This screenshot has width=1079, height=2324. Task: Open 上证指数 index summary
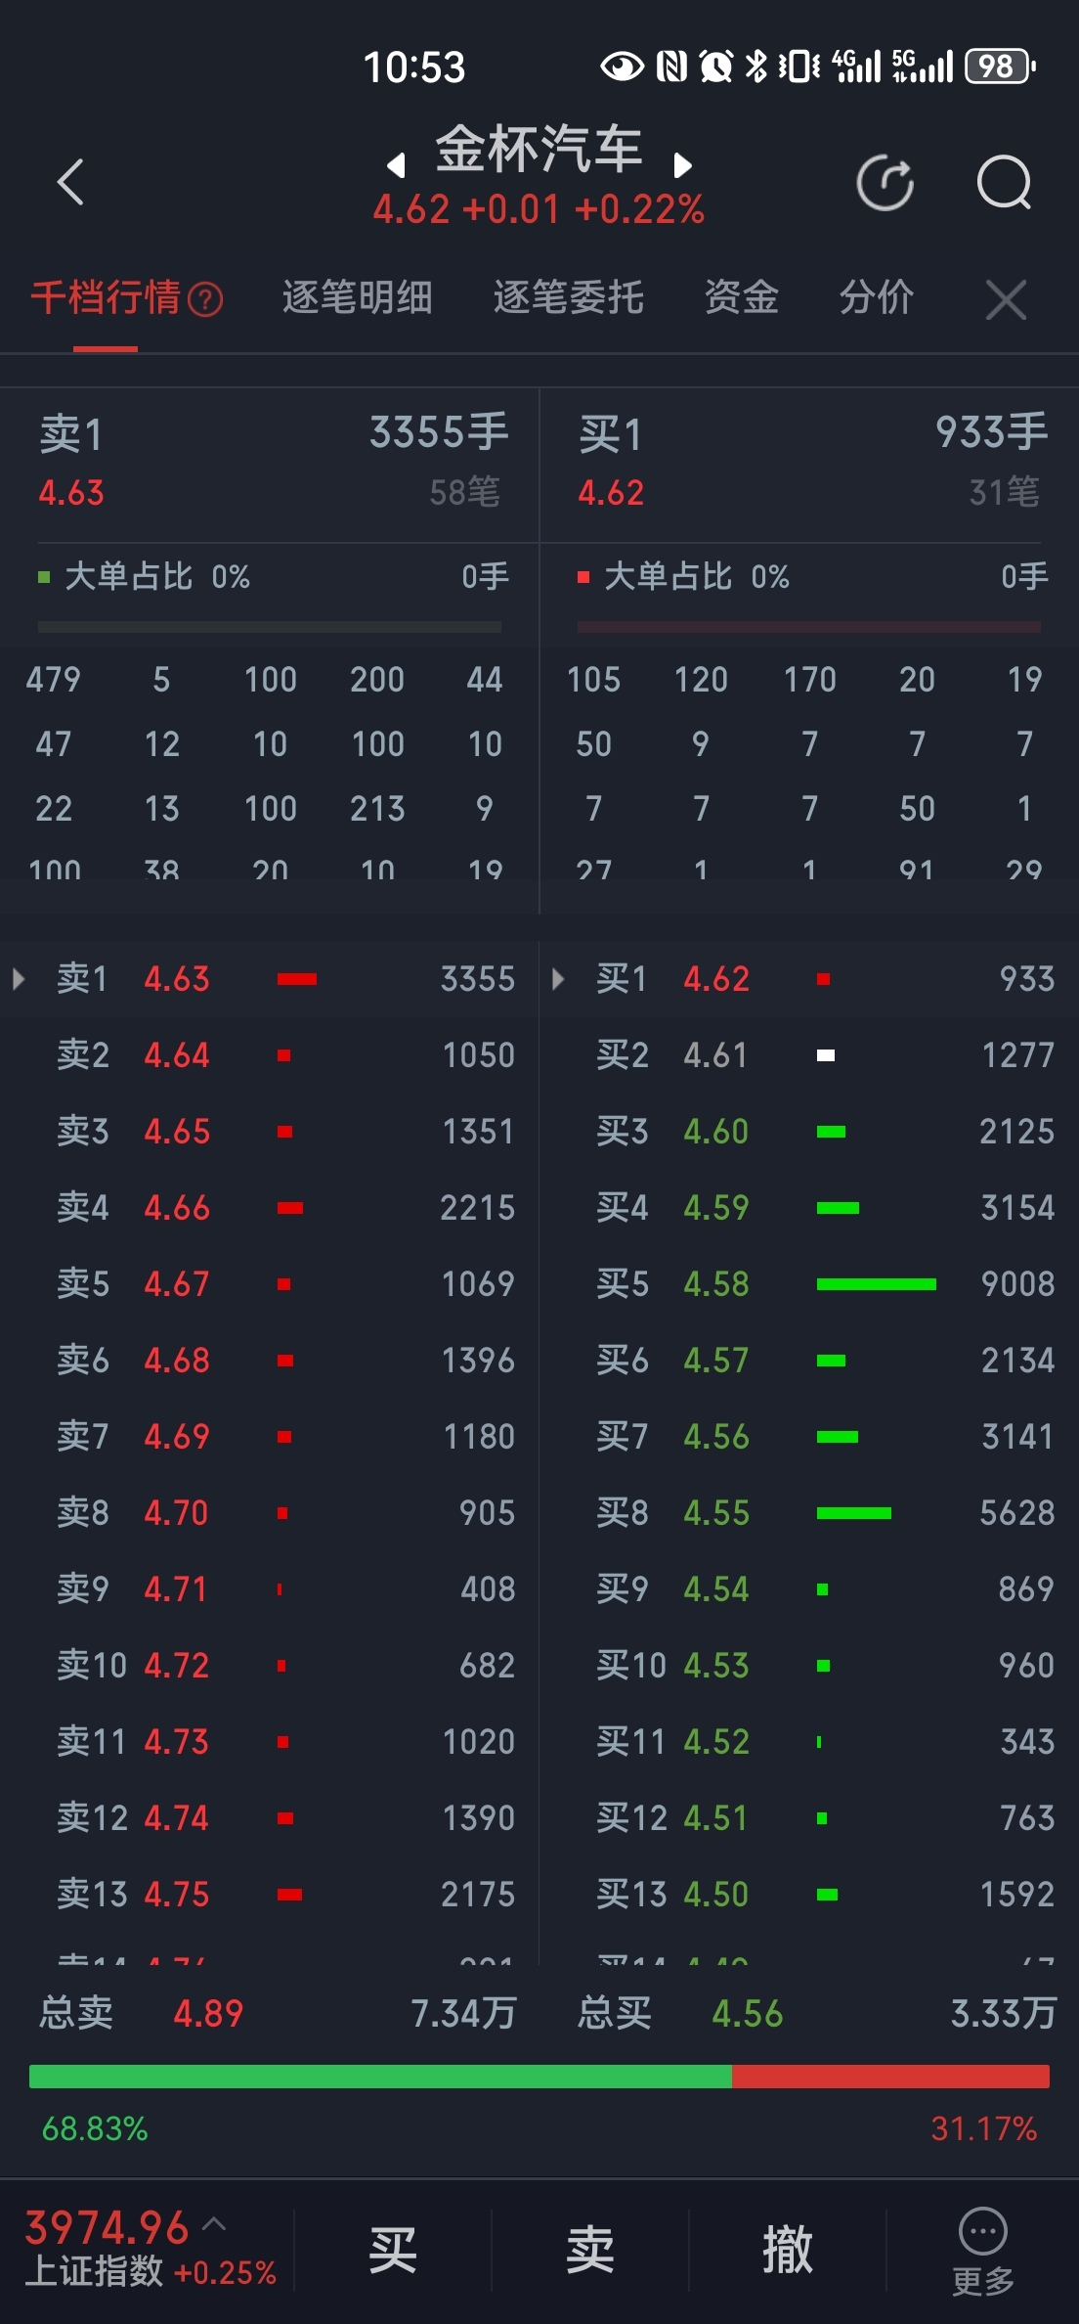[151, 2250]
